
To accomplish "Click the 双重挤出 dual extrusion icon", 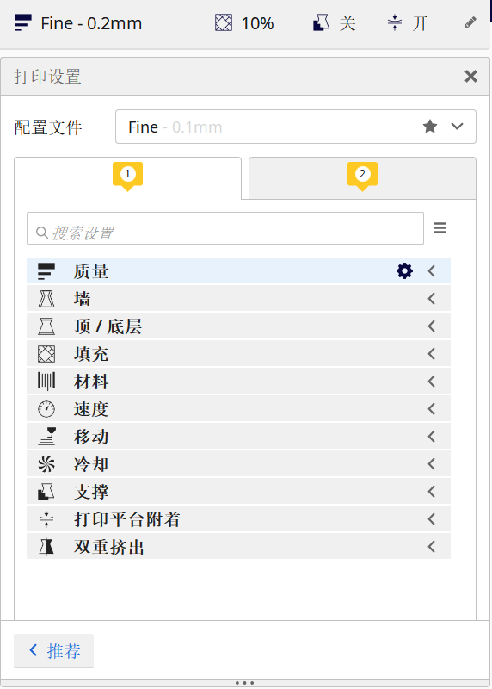I will click(46, 547).
